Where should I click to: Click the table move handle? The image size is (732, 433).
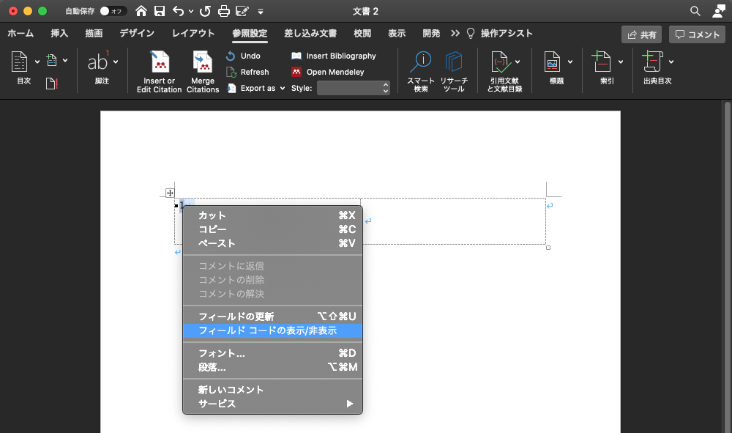pyautogui.click(x=170, y=193)
